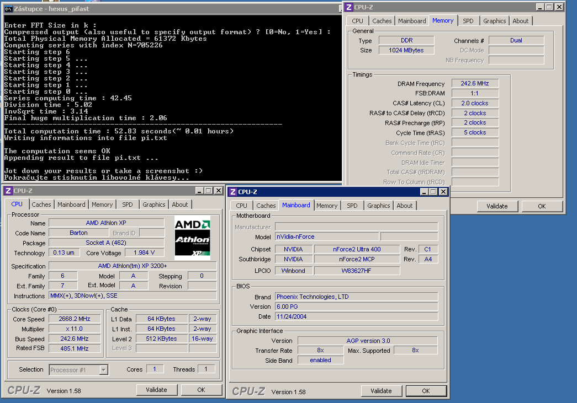Click the CPU-Z icon in the Memory window title bar

349,7
